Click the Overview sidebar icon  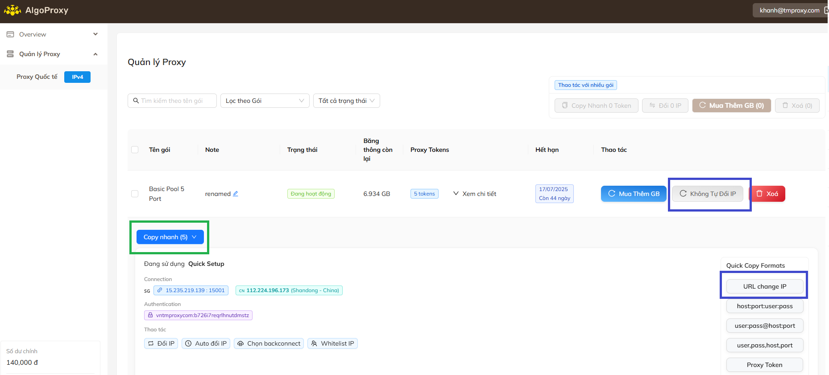pyautogui.click(x=10, y=34)
